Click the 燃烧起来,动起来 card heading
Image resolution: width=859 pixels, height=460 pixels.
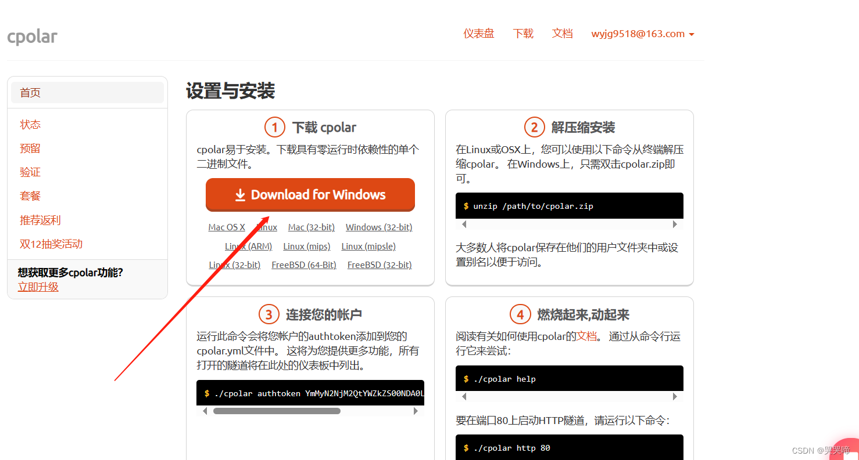pos(583,315)
